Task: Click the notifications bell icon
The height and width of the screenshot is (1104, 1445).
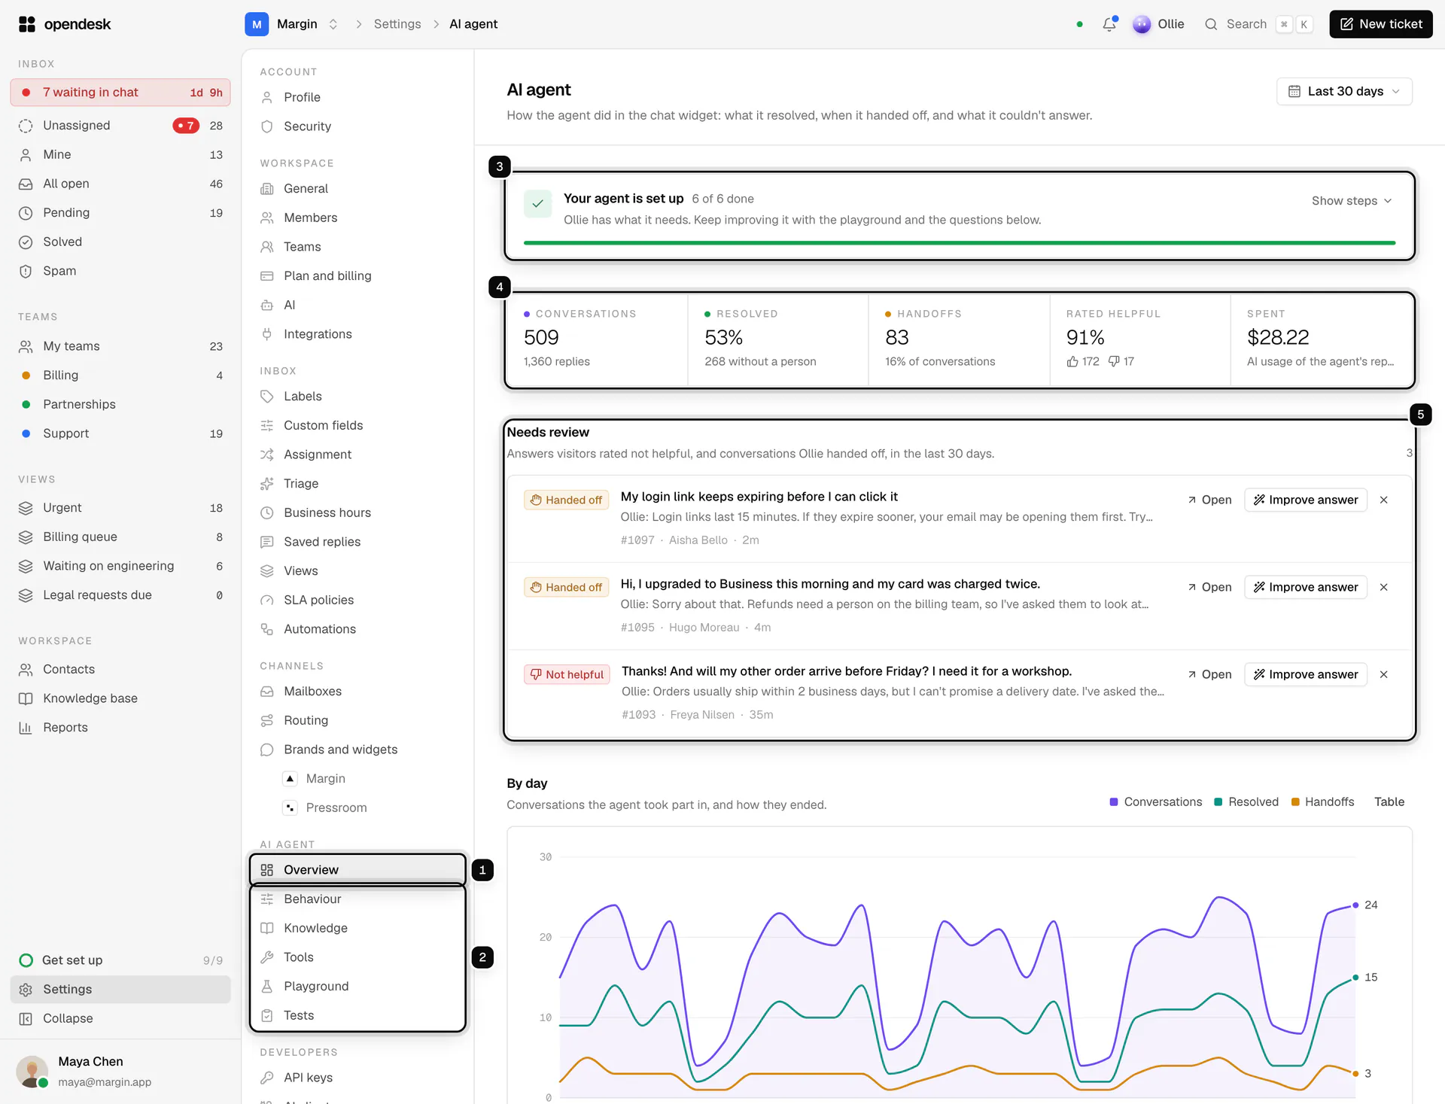Action: (x=1109, y=24)
